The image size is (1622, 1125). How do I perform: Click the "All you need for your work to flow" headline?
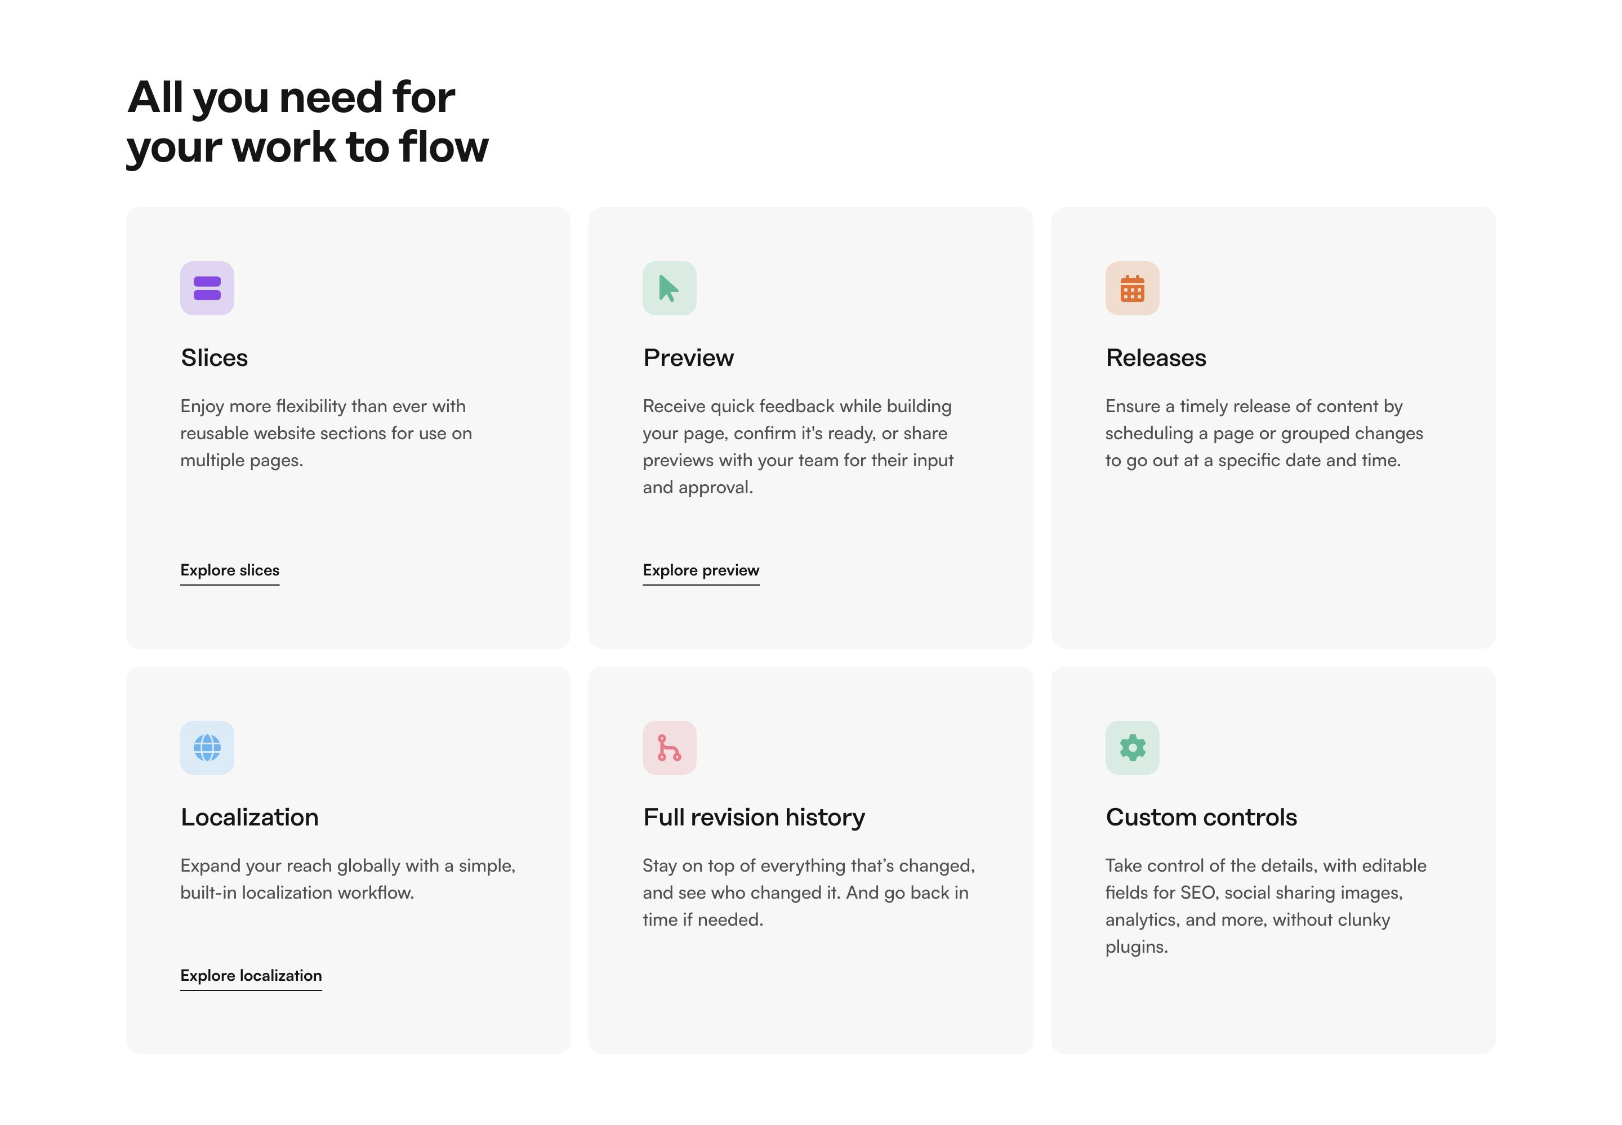tap(308, 122)
